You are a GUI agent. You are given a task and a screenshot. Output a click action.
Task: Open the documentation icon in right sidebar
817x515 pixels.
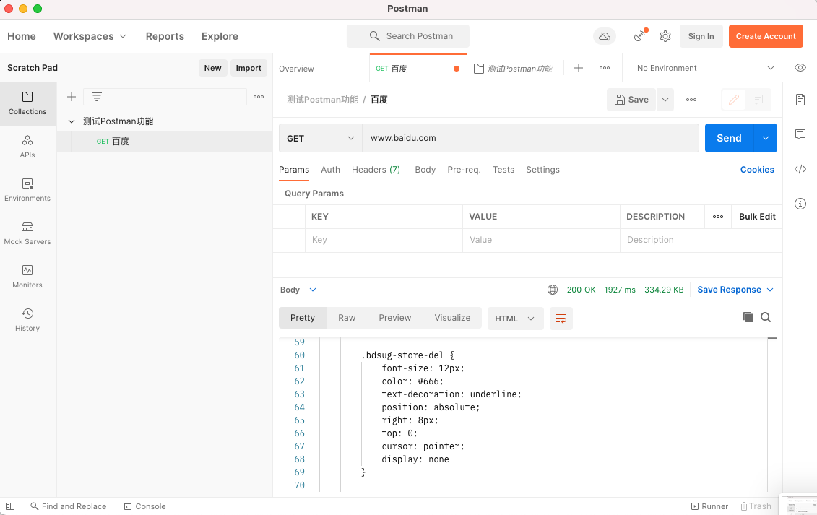(x=800, y=99)
